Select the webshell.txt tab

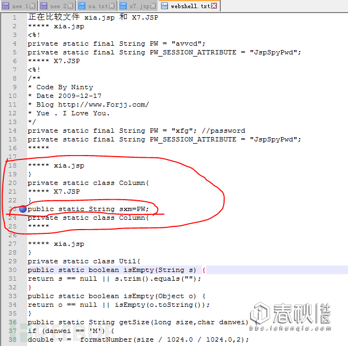click(x=189, y=5)
